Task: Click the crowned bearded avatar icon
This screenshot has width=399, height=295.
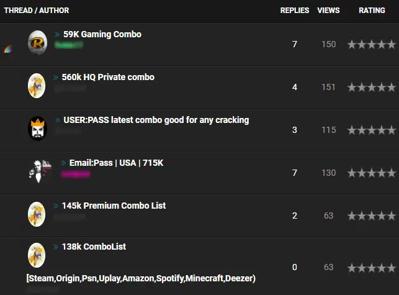Action: pyautogui.click(x=37, y=129)
